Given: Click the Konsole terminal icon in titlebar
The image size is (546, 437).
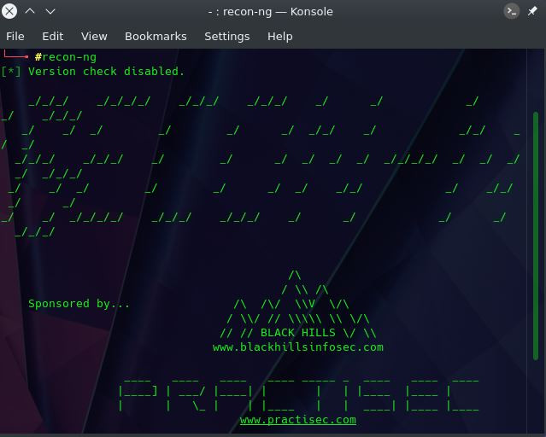Looking at the screenshot, I should coord(512,11).
